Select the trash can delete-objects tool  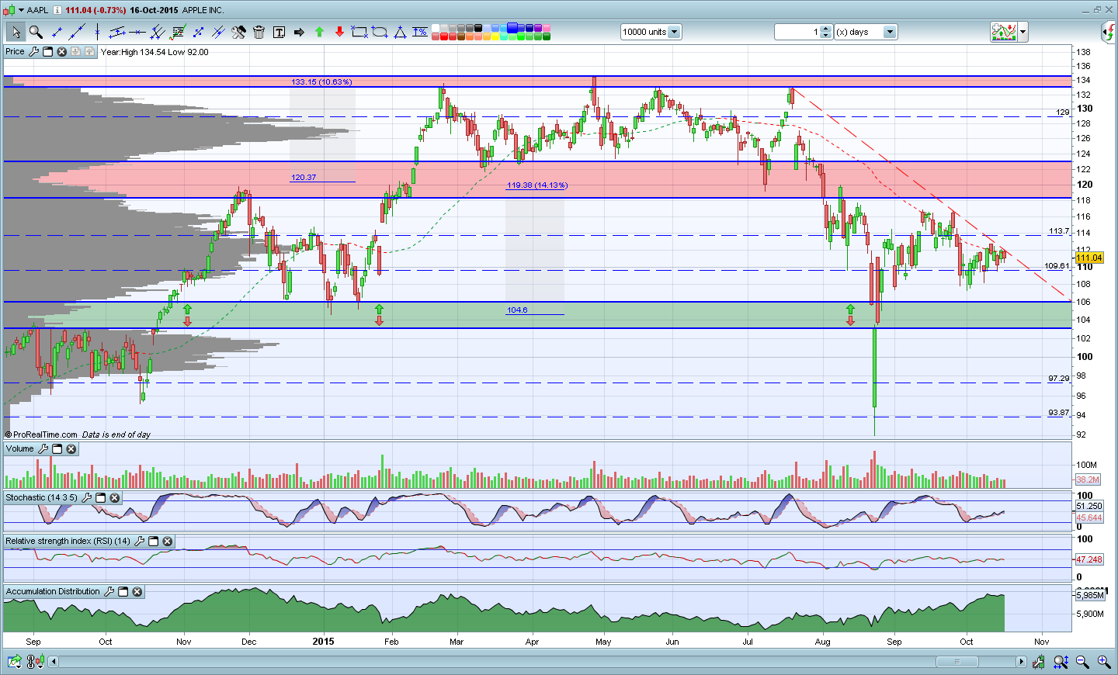[259, 32]
